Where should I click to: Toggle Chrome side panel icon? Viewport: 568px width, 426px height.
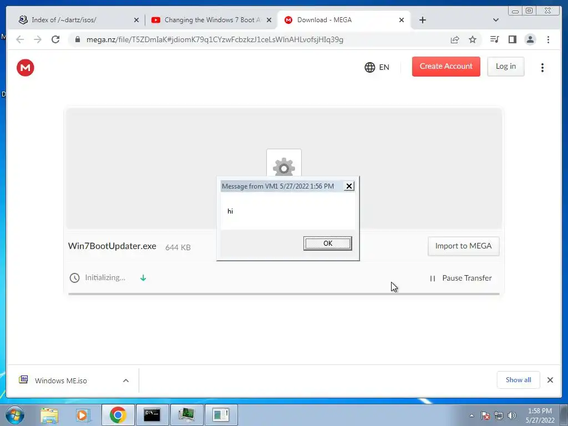click(512, 39)
